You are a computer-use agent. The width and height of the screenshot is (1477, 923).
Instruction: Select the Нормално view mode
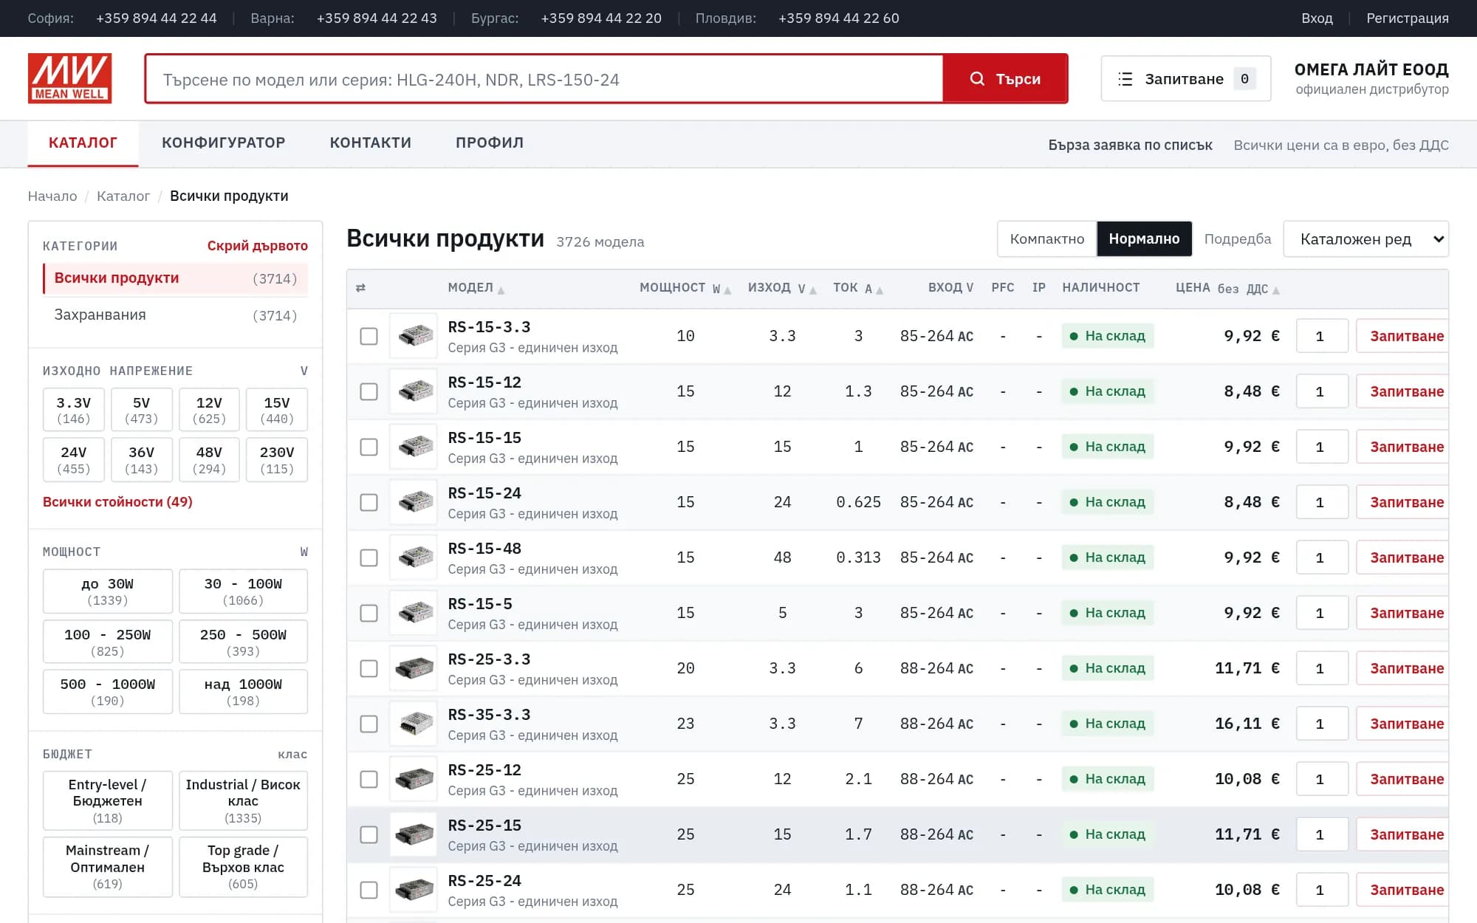click(x=1144, y=239)
